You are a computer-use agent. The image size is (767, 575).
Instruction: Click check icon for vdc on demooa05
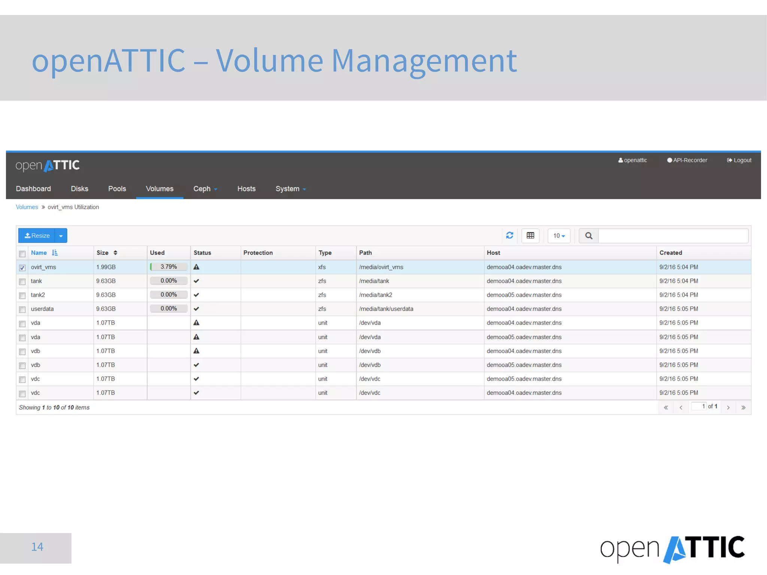tap(196, 379)
